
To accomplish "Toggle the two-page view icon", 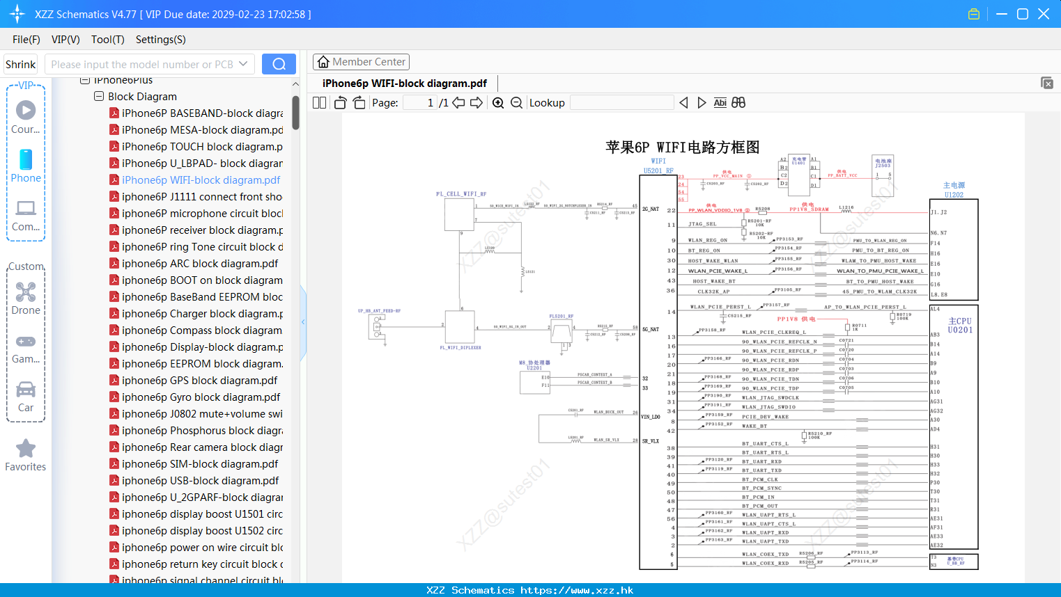I will click(320, 102).
